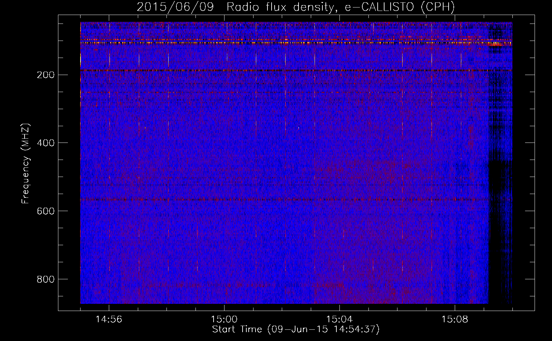
Task: Select the 400 frequency tick label
Action: [x=45, y=143]
